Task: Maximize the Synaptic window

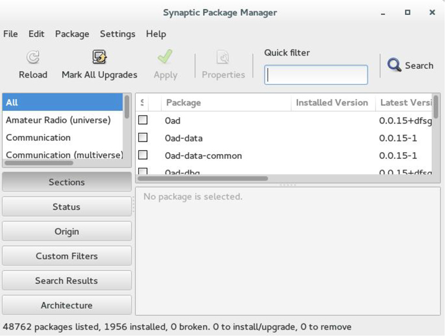Action: 408,12
